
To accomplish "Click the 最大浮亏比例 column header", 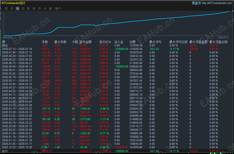I will point(178,42).
